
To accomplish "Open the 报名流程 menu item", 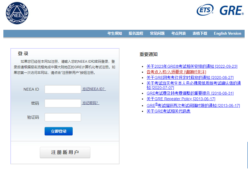I will 136,33.
